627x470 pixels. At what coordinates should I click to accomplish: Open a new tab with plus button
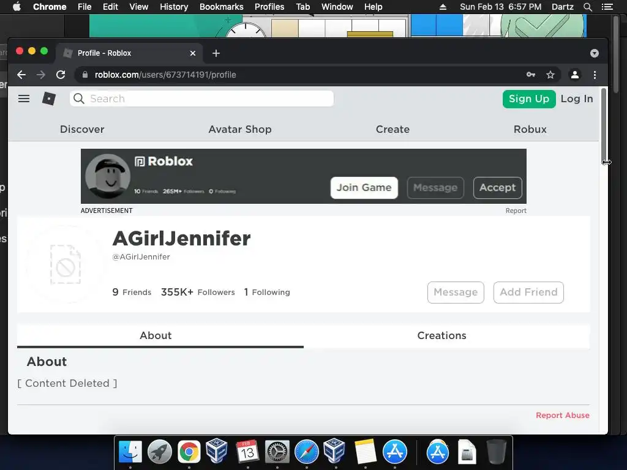216,53
